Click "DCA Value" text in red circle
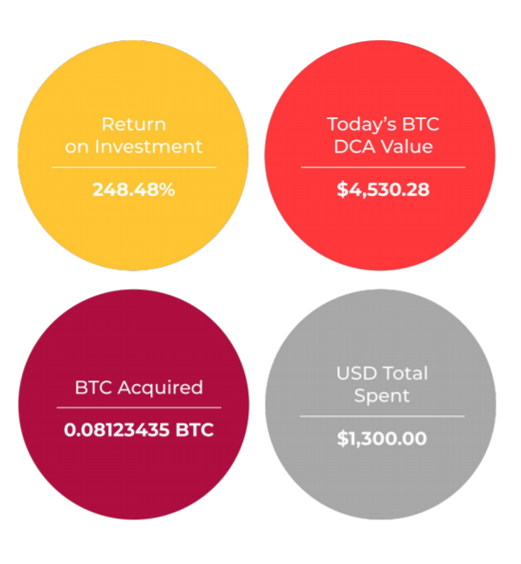521x564 pixels. click(x=383, y=146)
